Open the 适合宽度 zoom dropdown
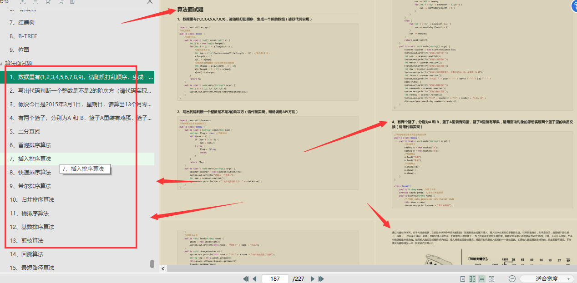Viewport: 577px width, 283px height. pyautogui.click(x=547, y=278)
